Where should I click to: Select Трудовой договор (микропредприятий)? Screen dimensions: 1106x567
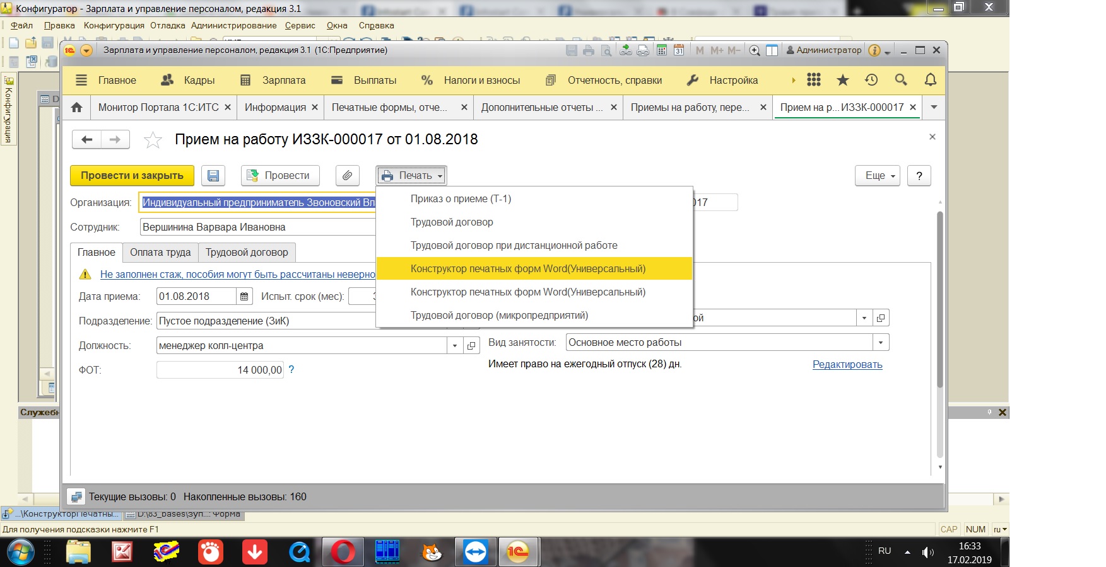coord(534,315)
